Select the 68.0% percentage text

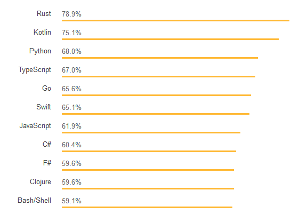(71, 52)
